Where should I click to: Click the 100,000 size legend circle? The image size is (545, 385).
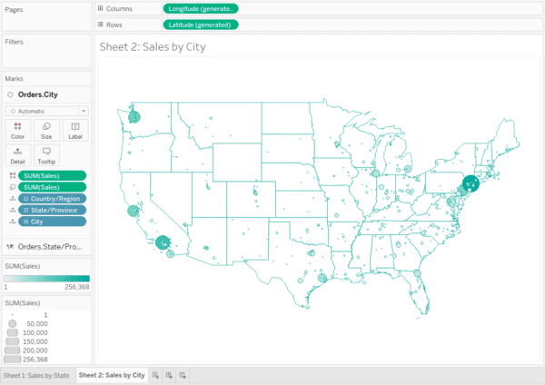coord(12,333)
